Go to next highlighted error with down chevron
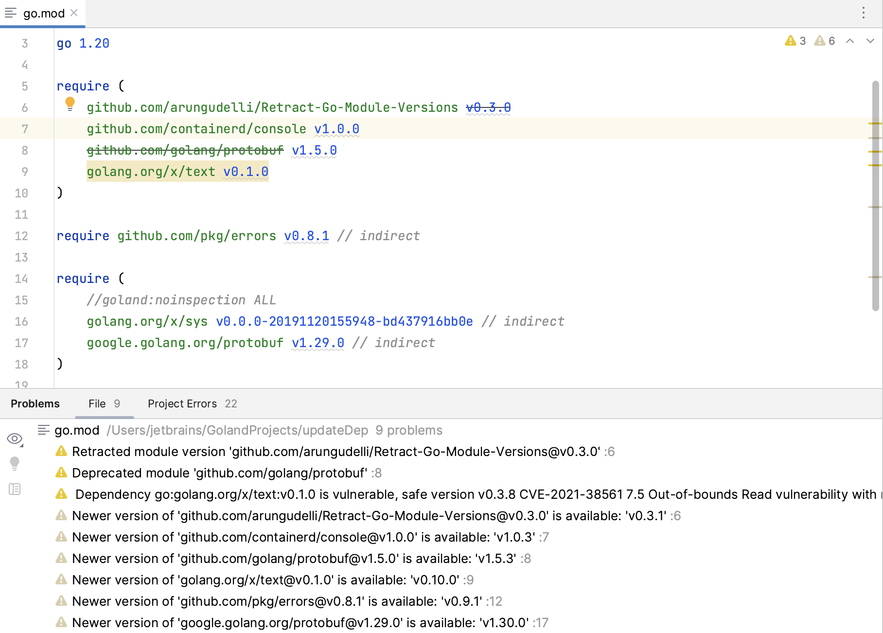 point(870,41)
